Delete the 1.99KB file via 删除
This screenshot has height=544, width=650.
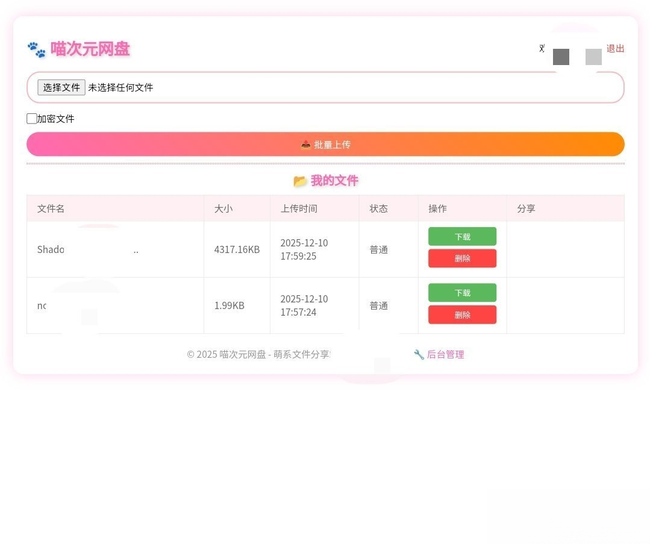pyautogui.click(x=462, y=314)
